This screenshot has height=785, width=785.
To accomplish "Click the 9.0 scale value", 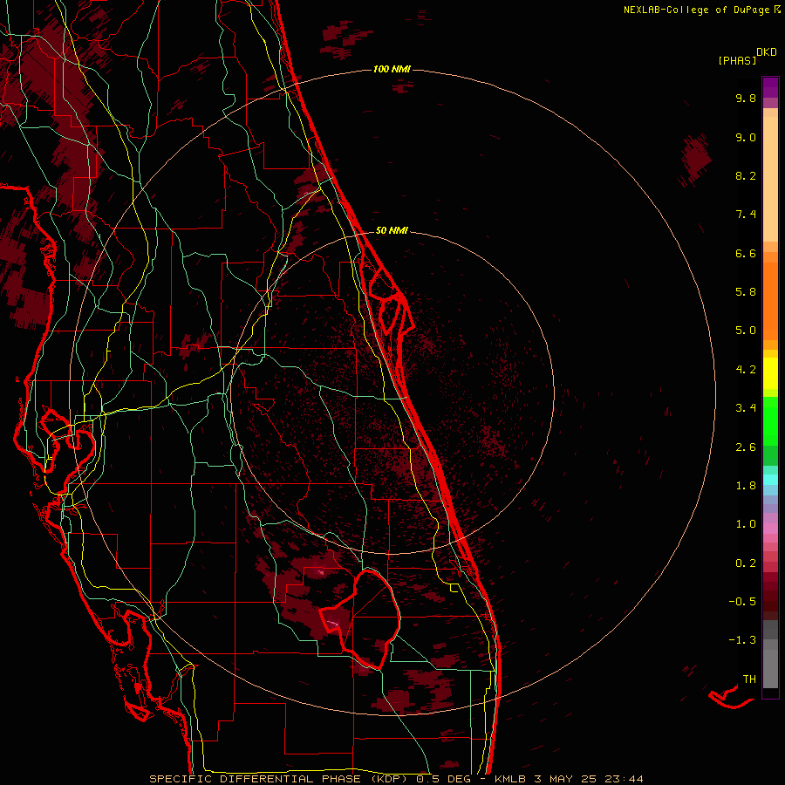I will click(x=746, y=137).
